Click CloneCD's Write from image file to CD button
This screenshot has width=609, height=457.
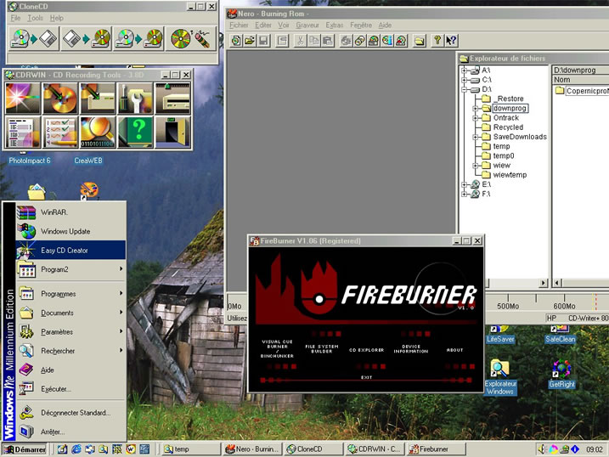87,38
